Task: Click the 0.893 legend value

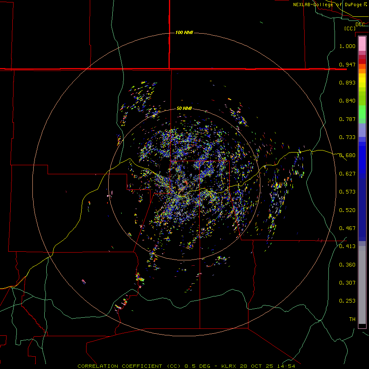Action: click(x=347, y=82)
